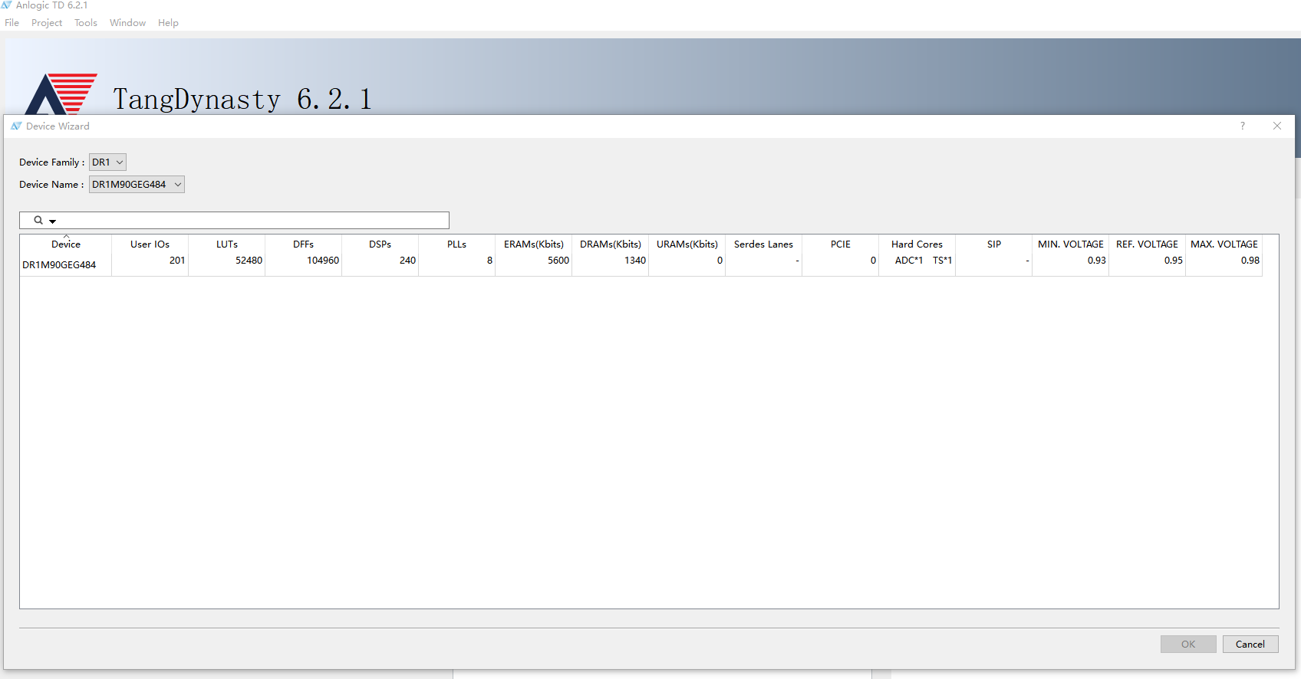Click the PCIE column header

[841, 244]
